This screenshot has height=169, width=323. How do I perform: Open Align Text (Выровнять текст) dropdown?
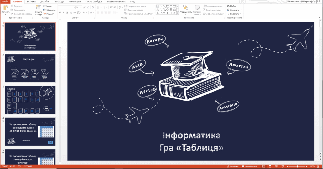tap(134, 10)
